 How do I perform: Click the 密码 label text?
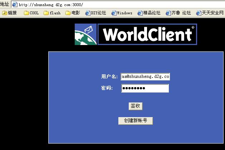[107, 88]
